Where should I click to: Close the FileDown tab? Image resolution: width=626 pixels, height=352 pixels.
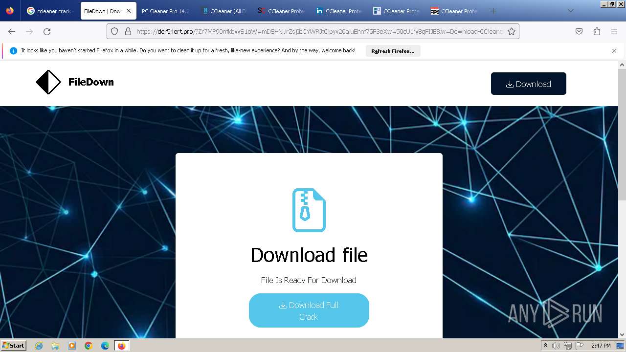[x=129, y=11]
